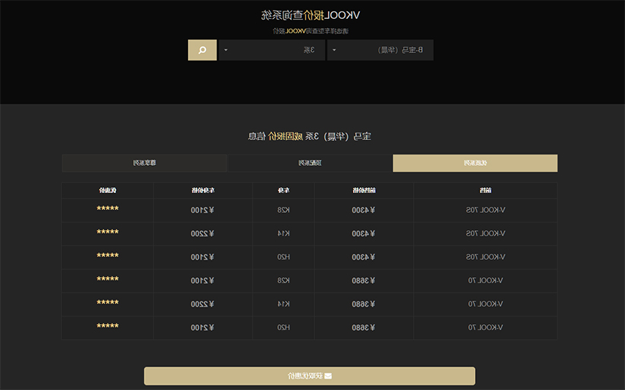Screen dimensions: 625x390
Task: Click the 获取优惠价 gold button
Action: point(309,376)
